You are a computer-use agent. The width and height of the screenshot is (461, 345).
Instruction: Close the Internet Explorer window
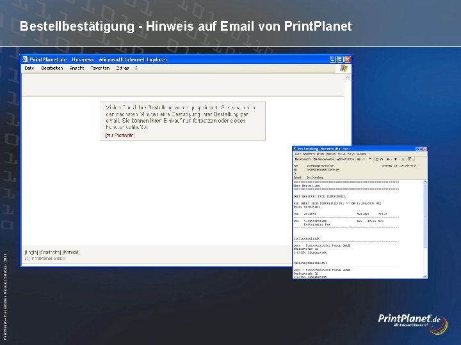tap(347, 59)
